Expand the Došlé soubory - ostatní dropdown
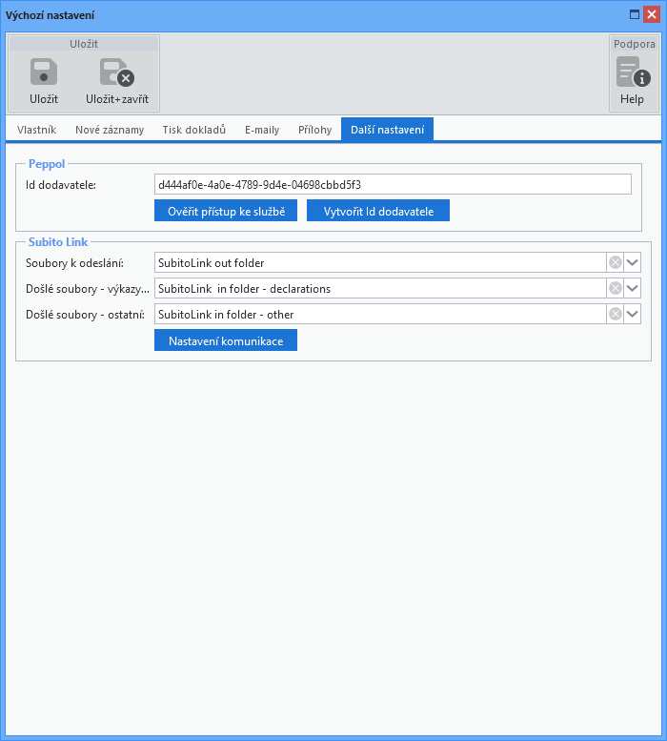The image size is (667, 741). coord(633,314)
